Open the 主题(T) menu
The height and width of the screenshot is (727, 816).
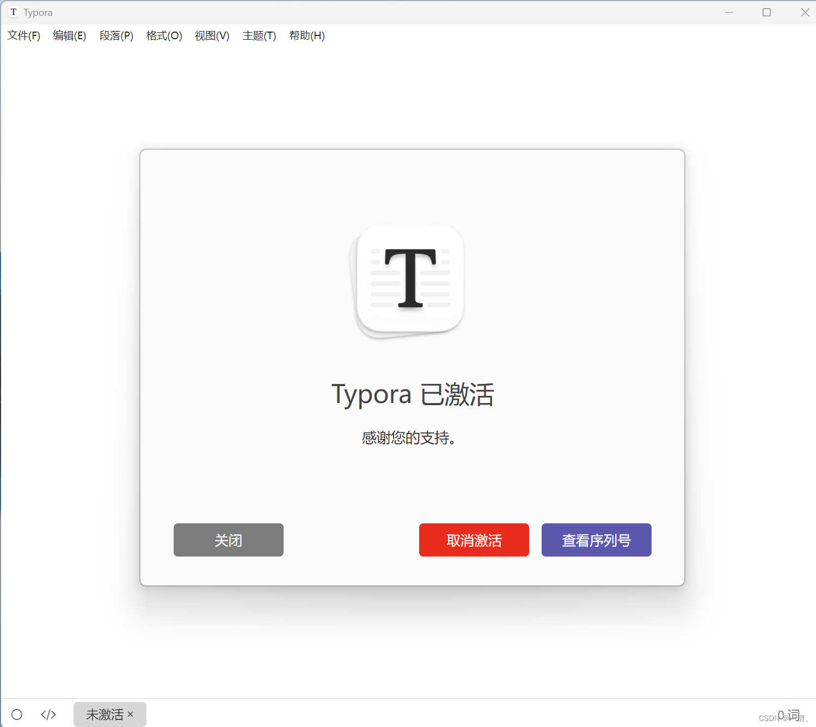tap(259, 35)
